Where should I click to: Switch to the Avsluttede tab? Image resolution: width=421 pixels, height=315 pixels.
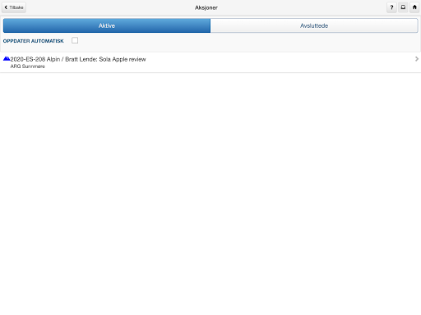click(x=314, y=25)
